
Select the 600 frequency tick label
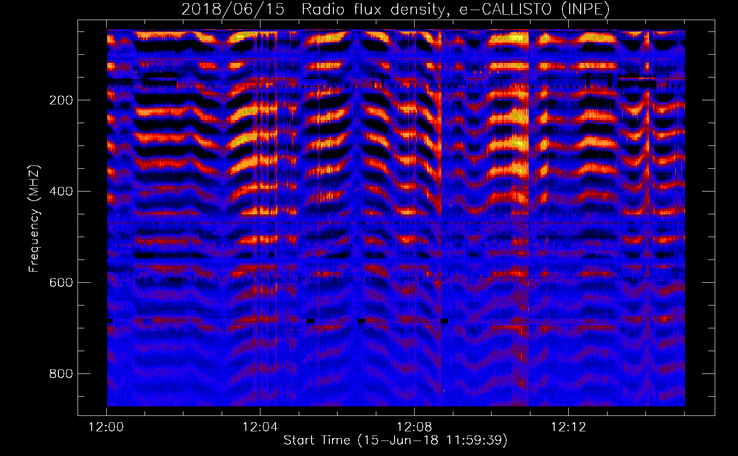[61, 283]
